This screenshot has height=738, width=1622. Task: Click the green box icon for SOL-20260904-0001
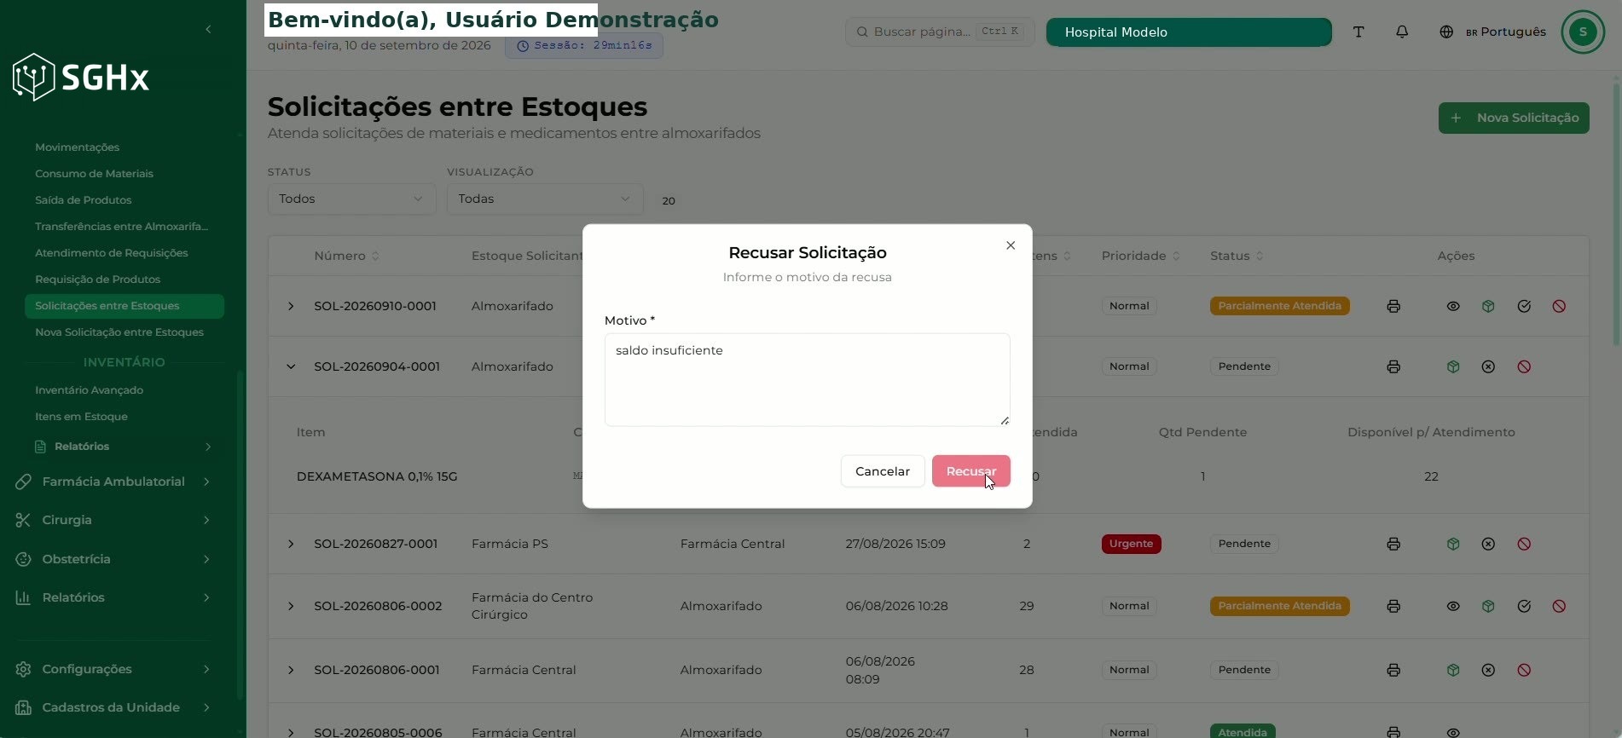(1453, 366)
